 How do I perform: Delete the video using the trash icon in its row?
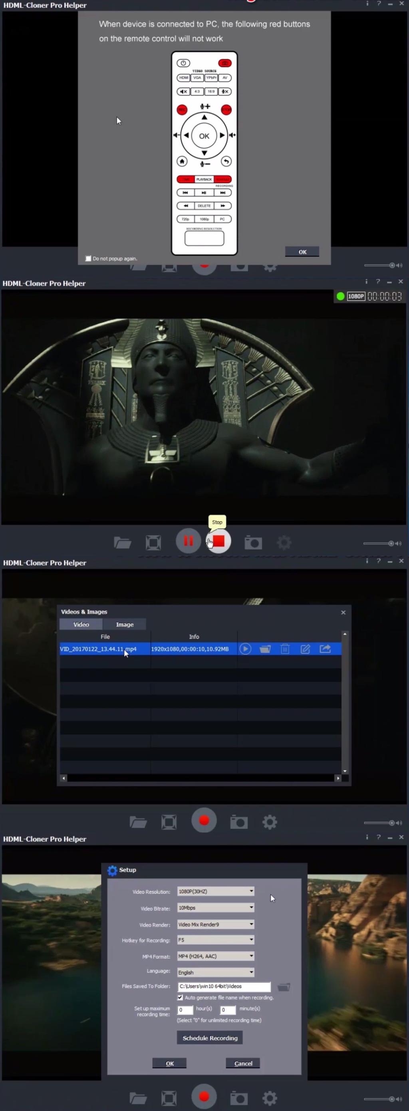pos(285,649)
